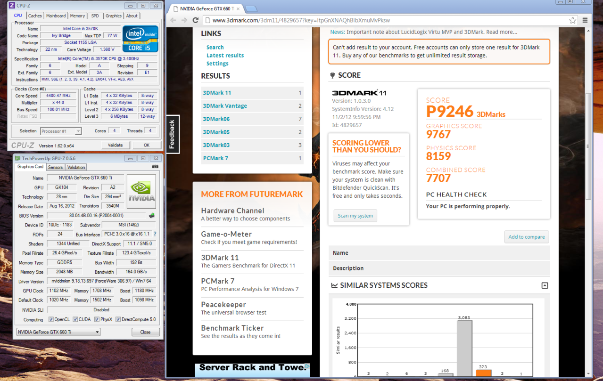603x381 pixels.
Task: Click the browser address bar URL
Action: point(301,20)
